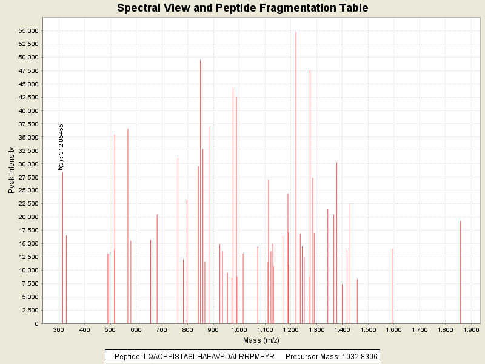The height and width of the screenshot is (364, 485).
Task: Select the 1,000 tick label on the x-axis
Action: [239, 330]
